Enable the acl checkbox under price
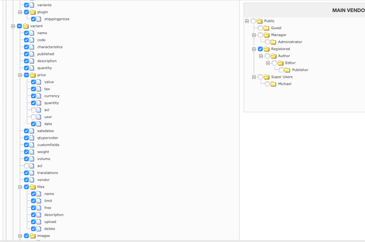Viewport: 365px width, 242px height. (x=33, y=110)
